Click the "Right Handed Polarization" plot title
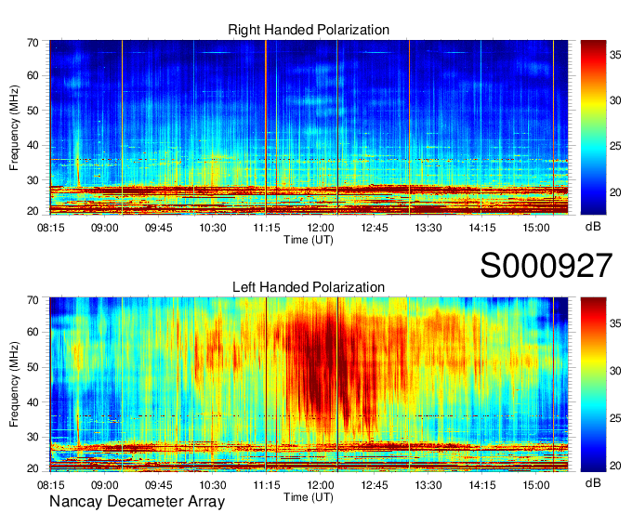Viewport: 632px width, 513px height. pyautogui.click(x=309, y=30)
